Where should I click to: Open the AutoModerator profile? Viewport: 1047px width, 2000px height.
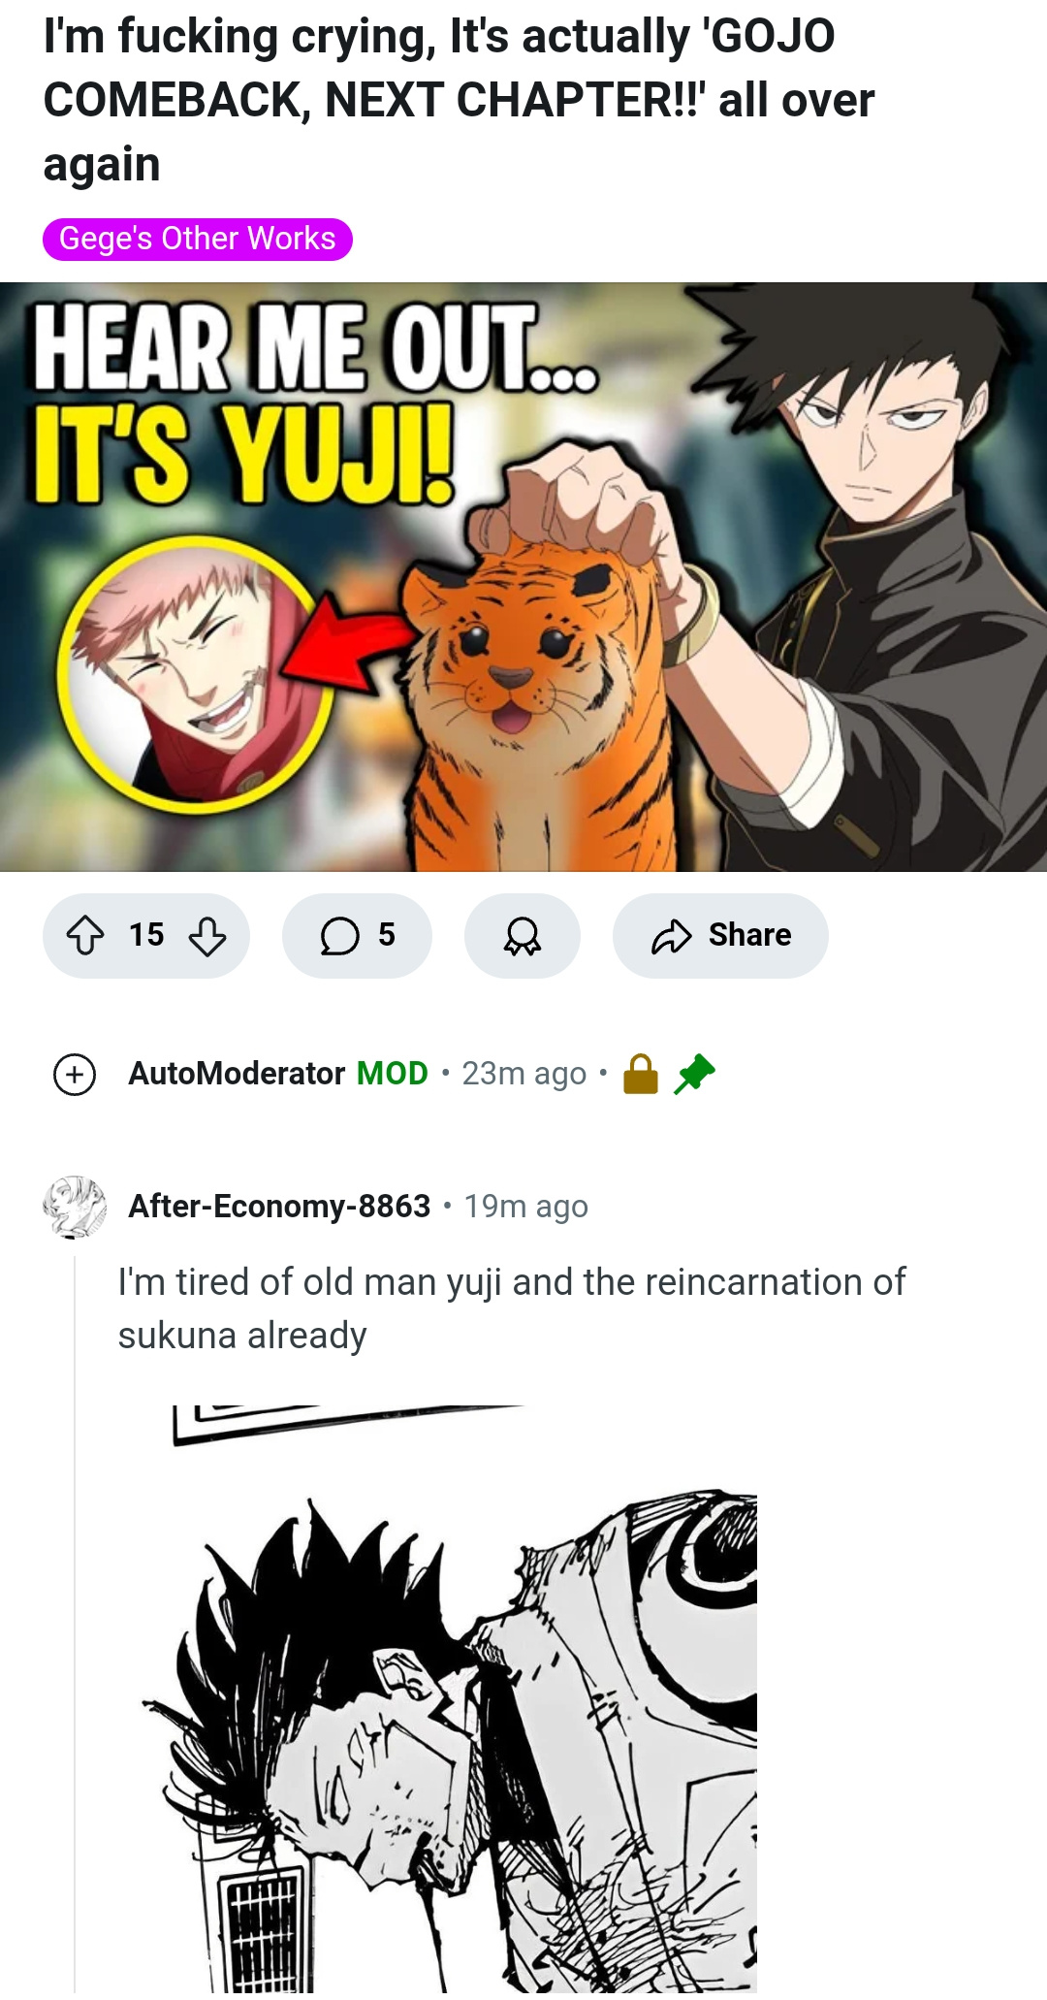point(237,1074)
